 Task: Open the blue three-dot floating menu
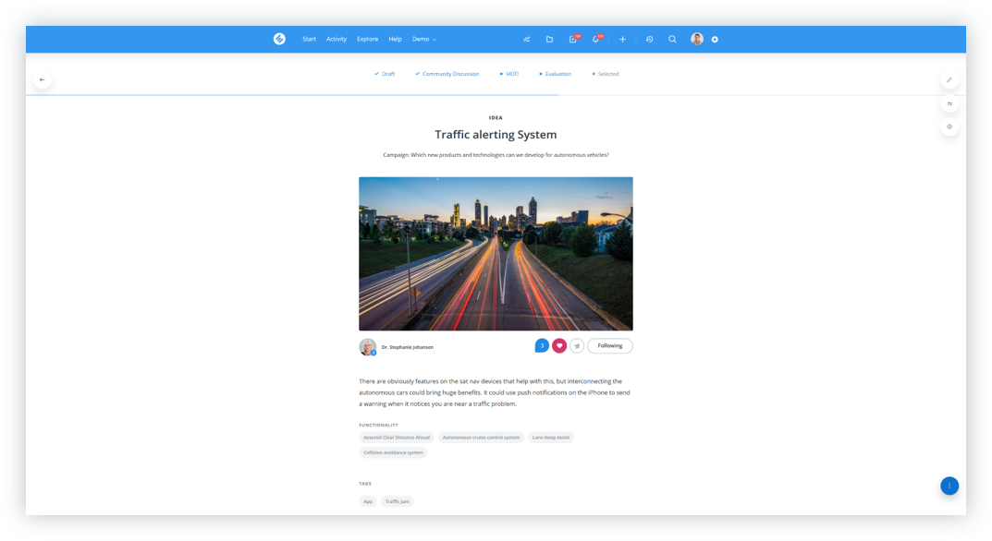click(x=949, y=486)
